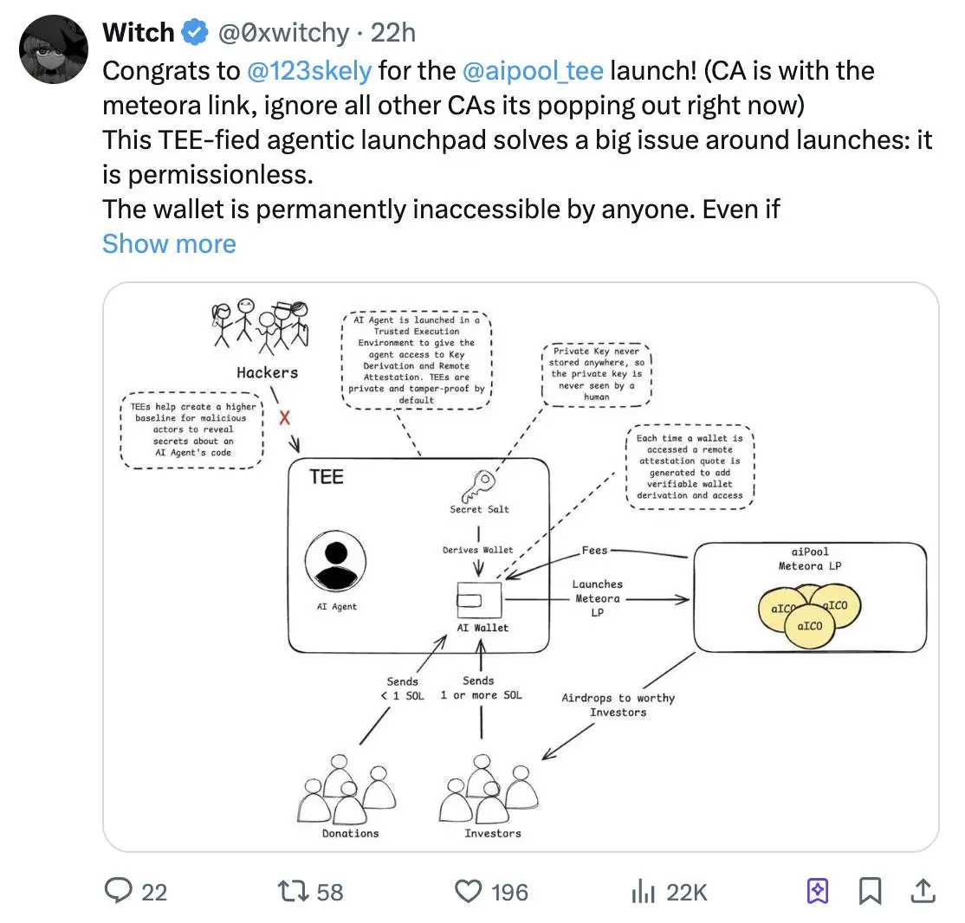Toggle the plain bookmark outline icon
Screen dimensions: 965x923
tap(871, 890)
